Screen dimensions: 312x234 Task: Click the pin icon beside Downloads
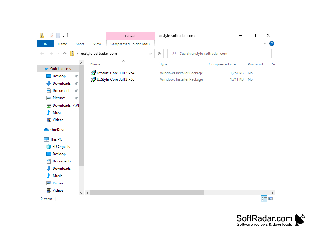click(x=76, y=83)
